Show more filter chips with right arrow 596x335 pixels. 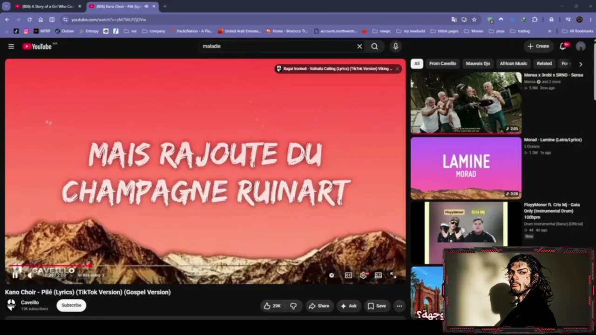tap(581, 64)
